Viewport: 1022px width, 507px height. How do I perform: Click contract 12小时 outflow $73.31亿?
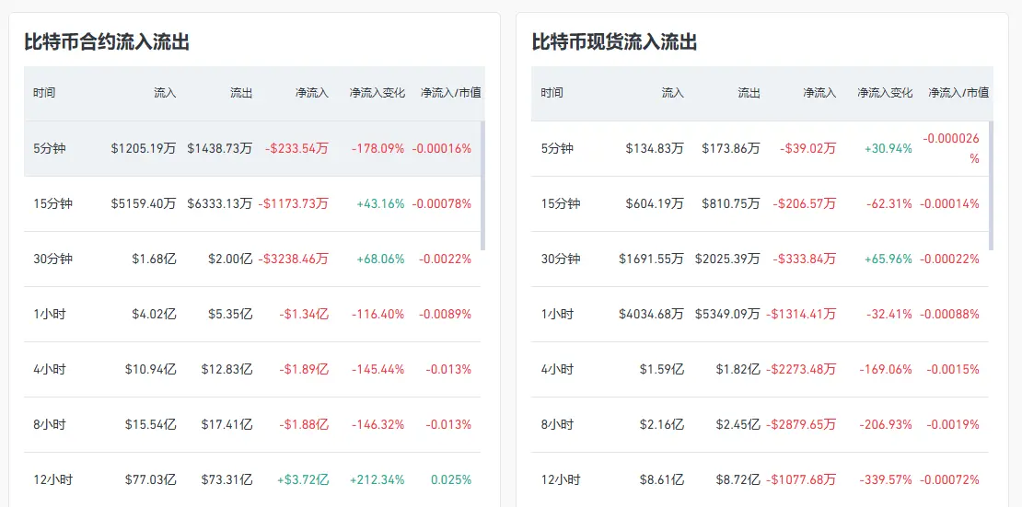click(226, 480)
